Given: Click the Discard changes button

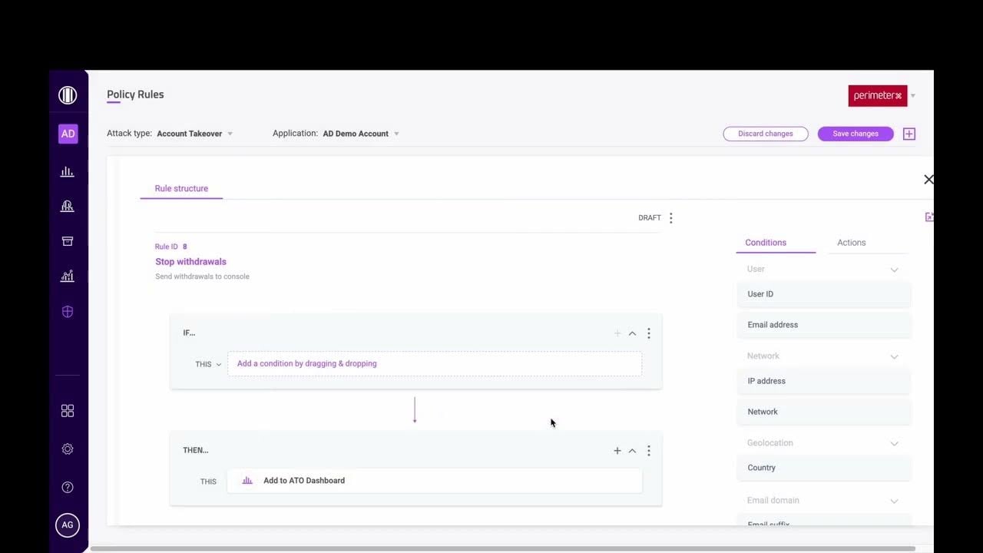Looking at the screenshot, I should (766, 133).
